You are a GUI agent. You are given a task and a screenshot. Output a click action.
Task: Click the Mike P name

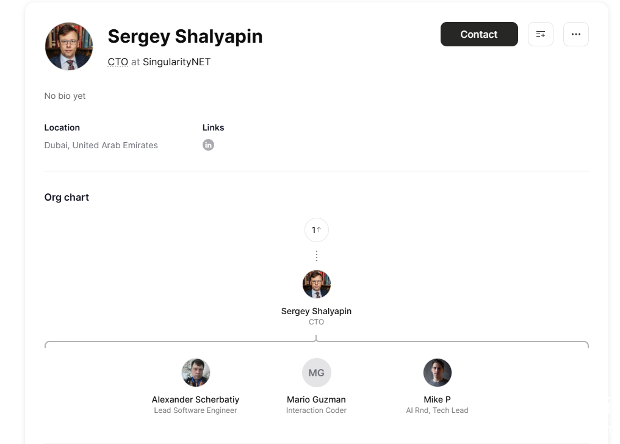click(437, 399)
